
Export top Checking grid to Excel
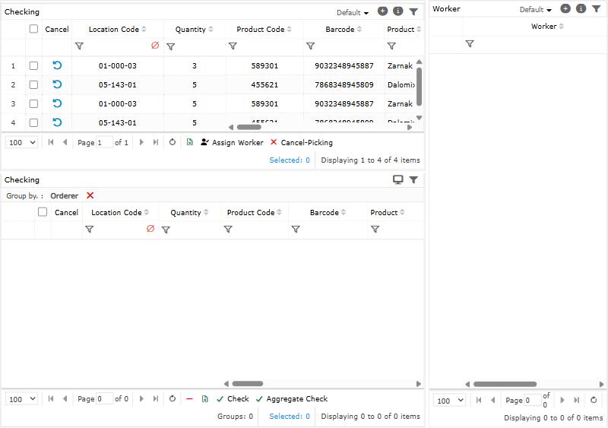pos(189,142)
